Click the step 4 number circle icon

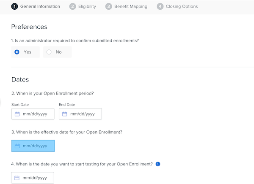click(x=160, y=7)
